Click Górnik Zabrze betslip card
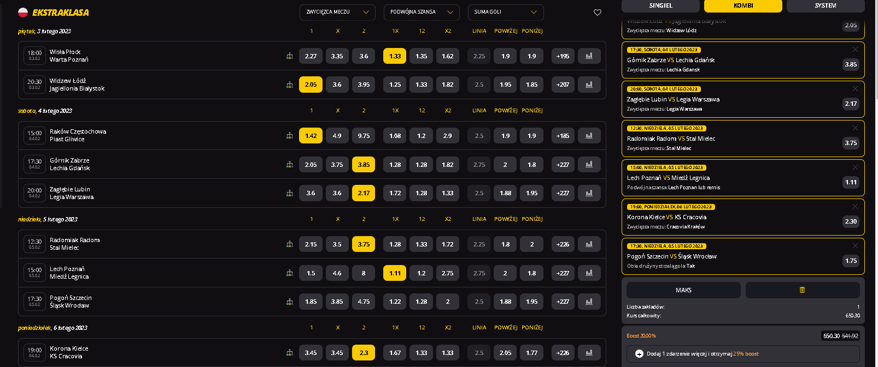The image size is (878, 367). (x=743, y=60)
